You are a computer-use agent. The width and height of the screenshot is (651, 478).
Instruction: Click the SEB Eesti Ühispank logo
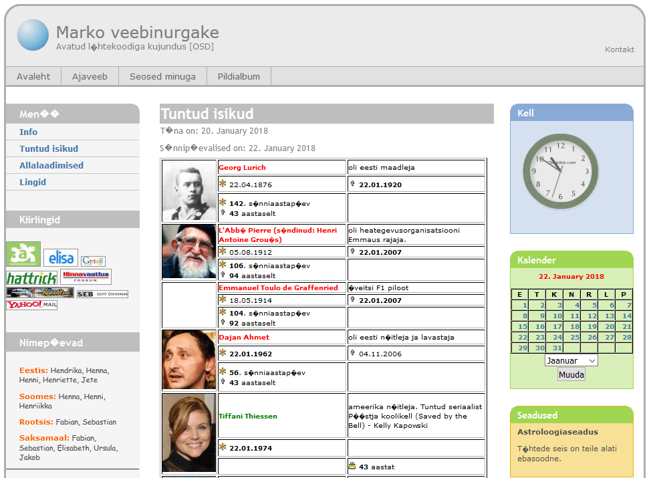(x=102, y=293)
